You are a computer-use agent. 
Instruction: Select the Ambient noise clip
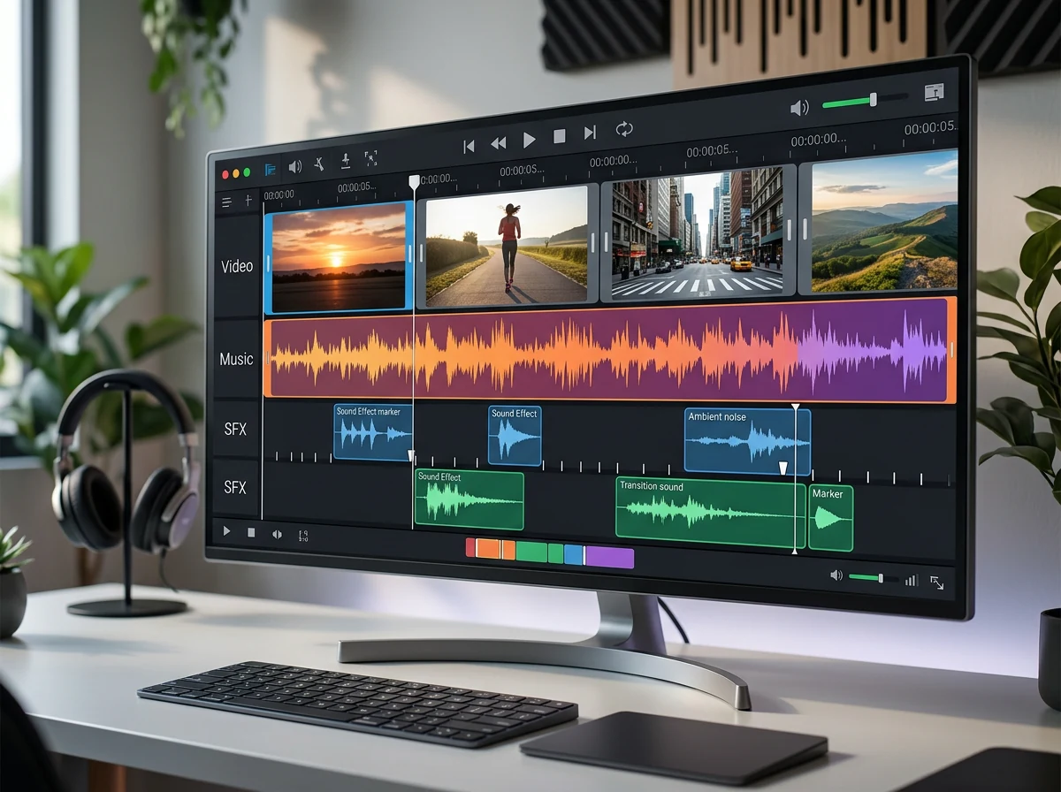pyautogui.click(x=748, y=441)
